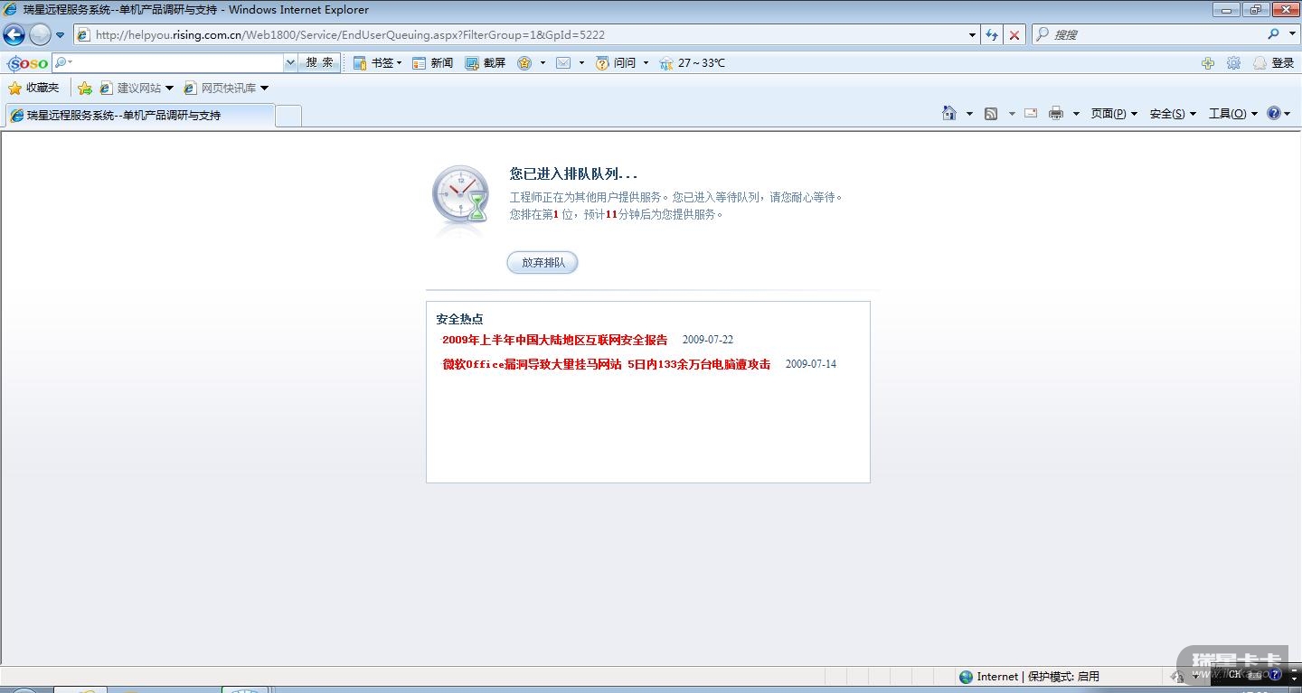Expand the Home button dropdown arrow
Viewport: 1302px width, 693px height.
coord(969,114)
